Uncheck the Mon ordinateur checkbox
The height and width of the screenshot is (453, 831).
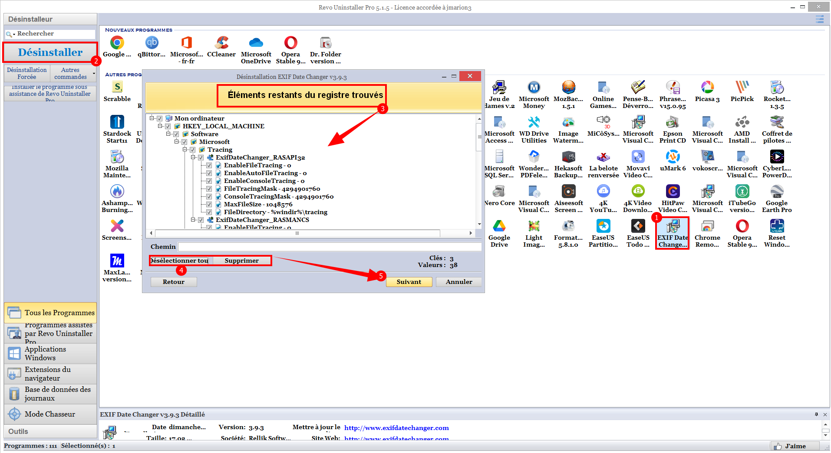[x=160, y=118]
